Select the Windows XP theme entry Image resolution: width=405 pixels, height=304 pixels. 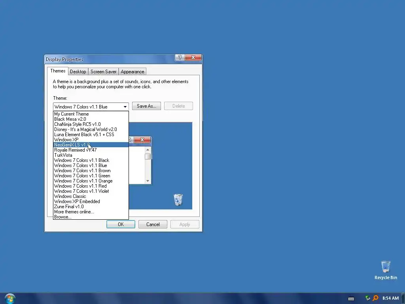(x=91, y=140)
